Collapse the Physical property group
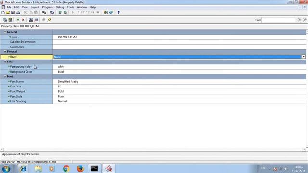The image size is (308, 173). click(5, 52)
